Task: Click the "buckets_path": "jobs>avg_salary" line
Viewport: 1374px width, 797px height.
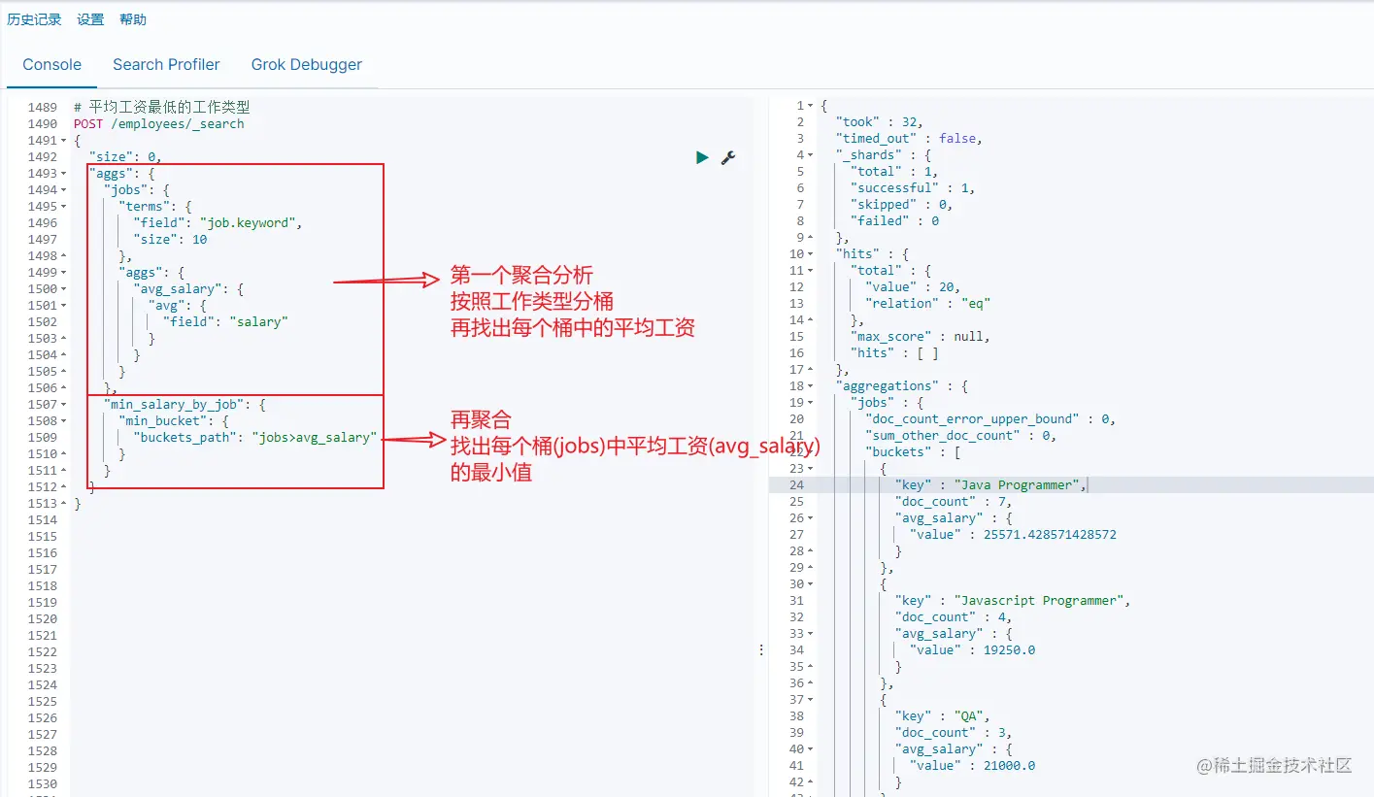Action: [x=255, y=438]
